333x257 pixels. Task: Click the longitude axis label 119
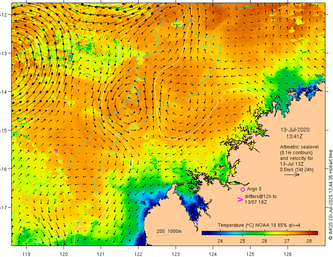click(26, 254)
